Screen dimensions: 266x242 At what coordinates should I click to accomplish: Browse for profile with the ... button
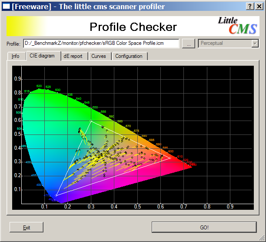click(189, 44)
